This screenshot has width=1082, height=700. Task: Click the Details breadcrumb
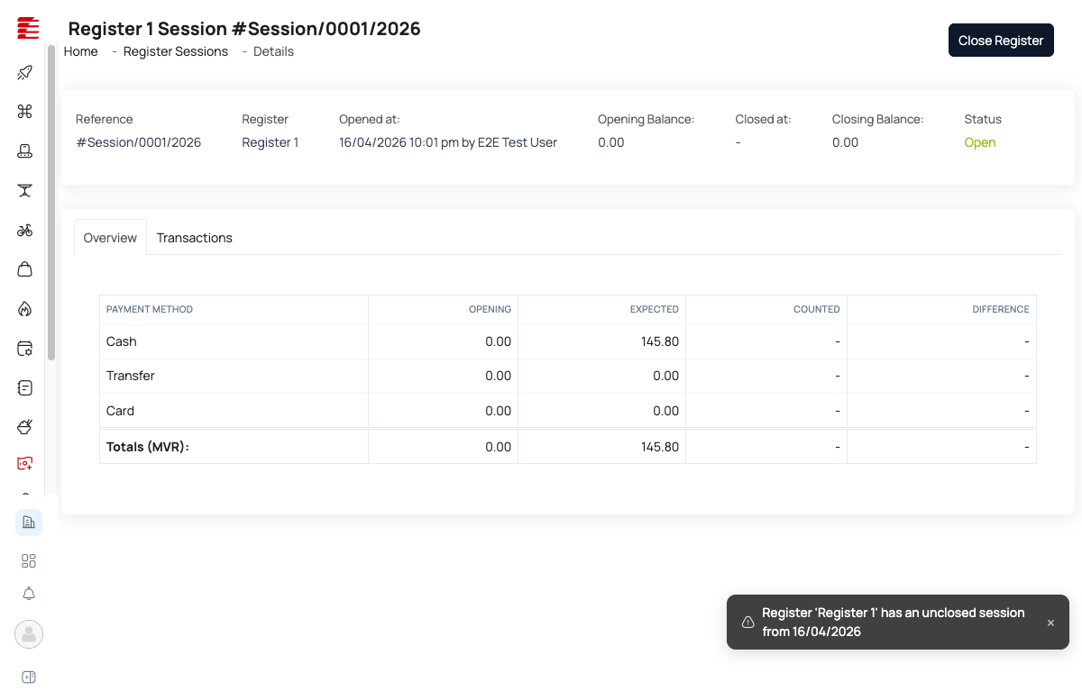point(273,51)
